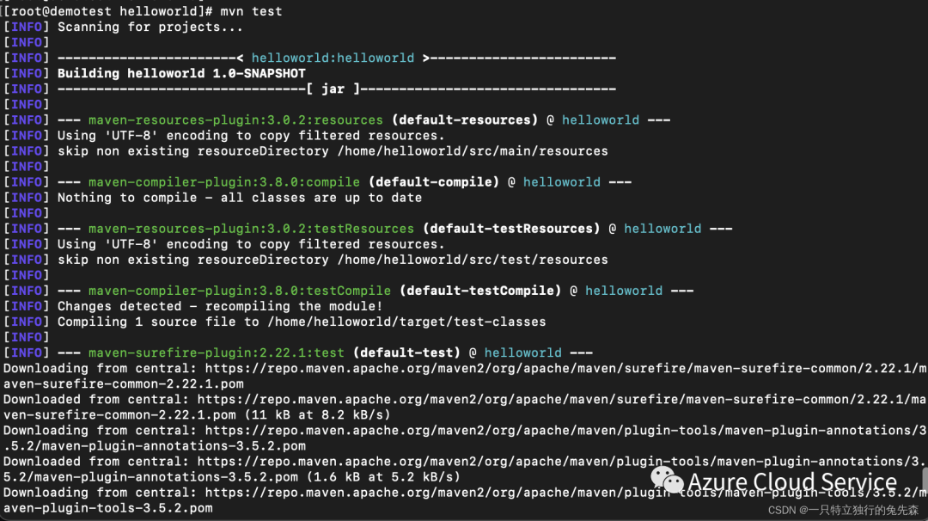Click the '[ jar ]' packaging label
928x521 pixels.
(x=333, y=89)
